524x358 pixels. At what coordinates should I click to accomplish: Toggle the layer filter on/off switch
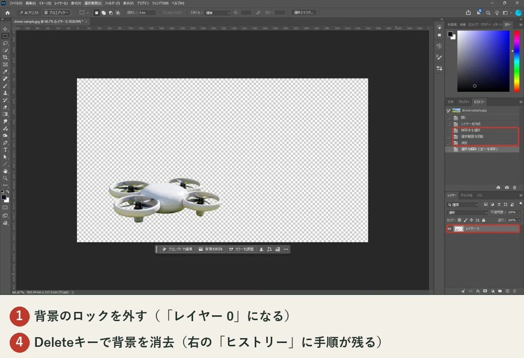(520, 204)
